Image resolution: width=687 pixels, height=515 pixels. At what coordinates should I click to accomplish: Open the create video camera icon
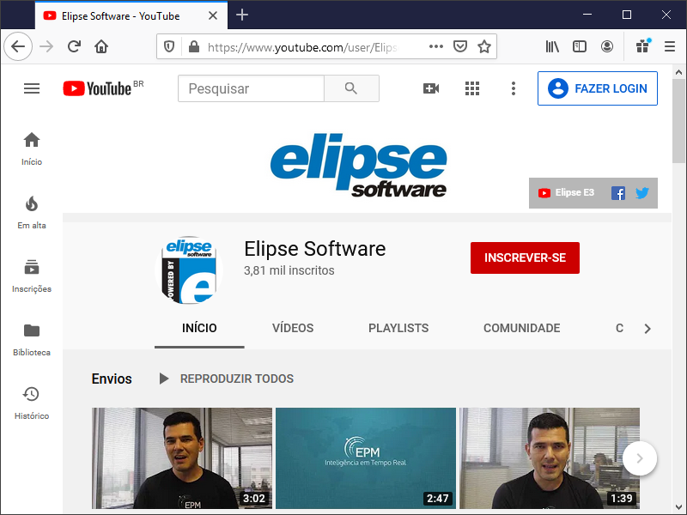[431, 88]
